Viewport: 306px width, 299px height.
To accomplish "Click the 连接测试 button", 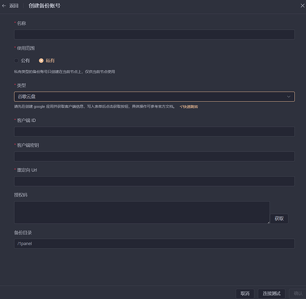I will [x=271, y=294].
